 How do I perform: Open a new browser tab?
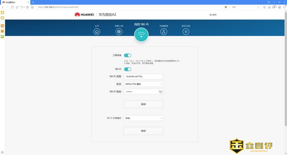point(33,2)
